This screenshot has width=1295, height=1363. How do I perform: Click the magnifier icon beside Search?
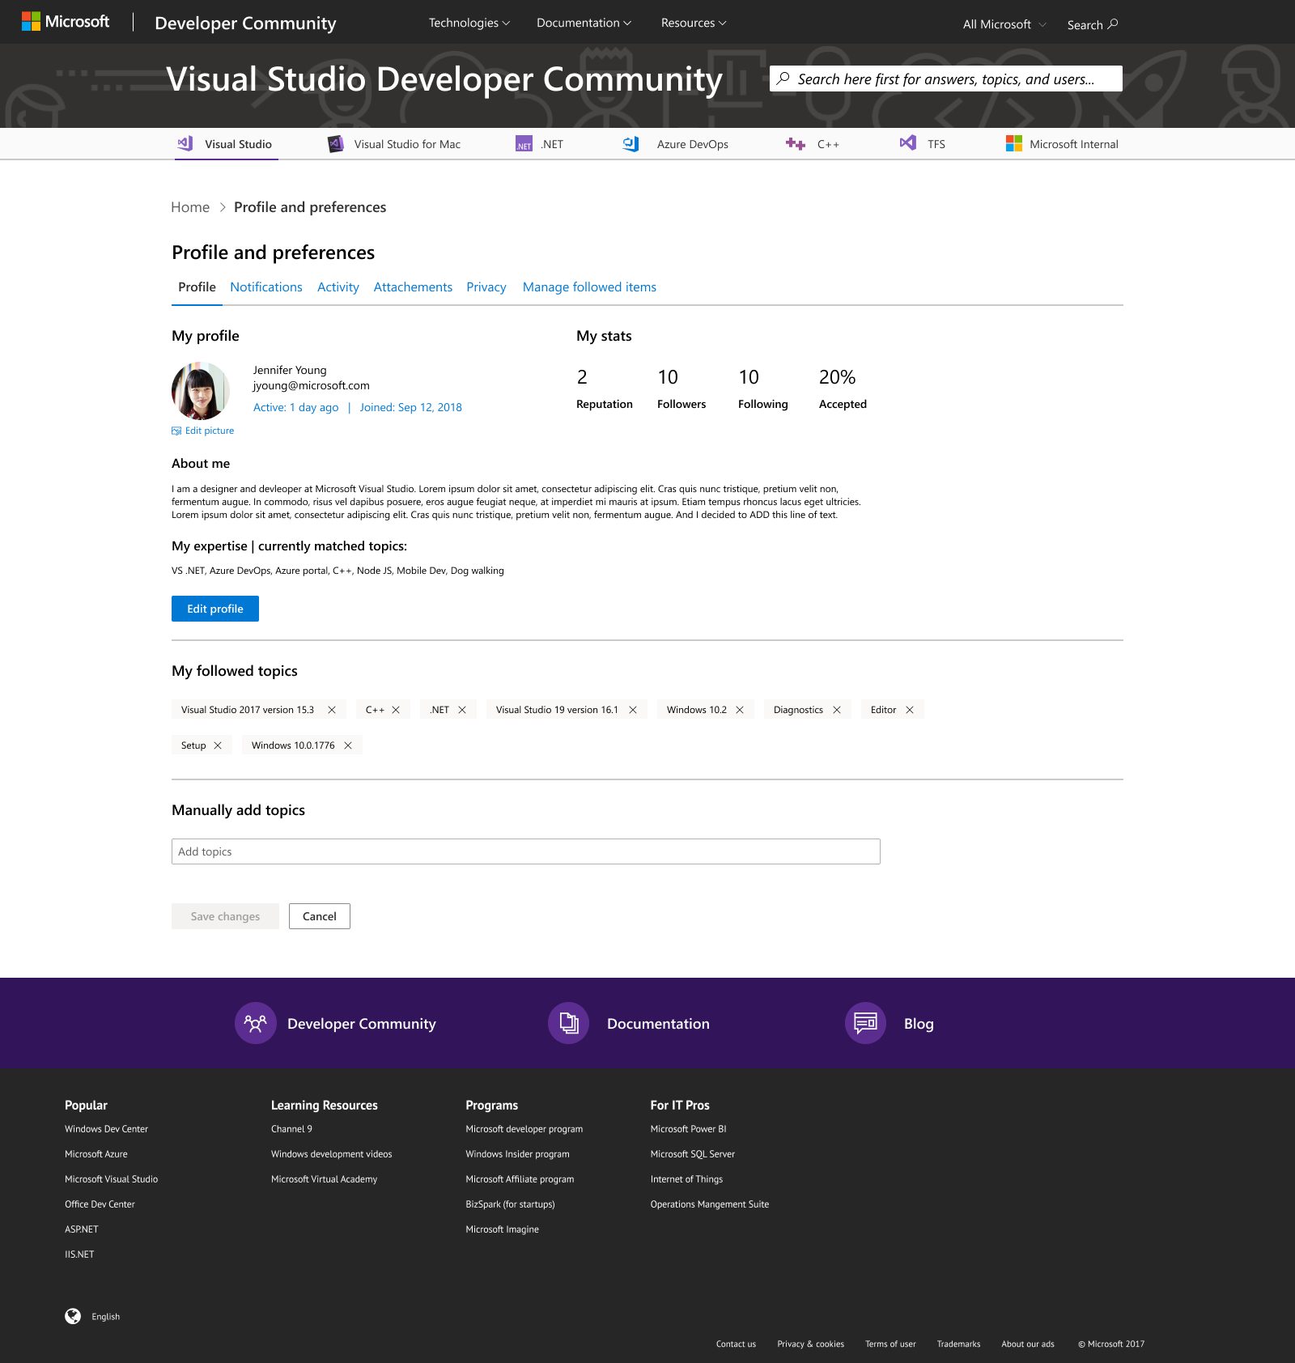1113,24
